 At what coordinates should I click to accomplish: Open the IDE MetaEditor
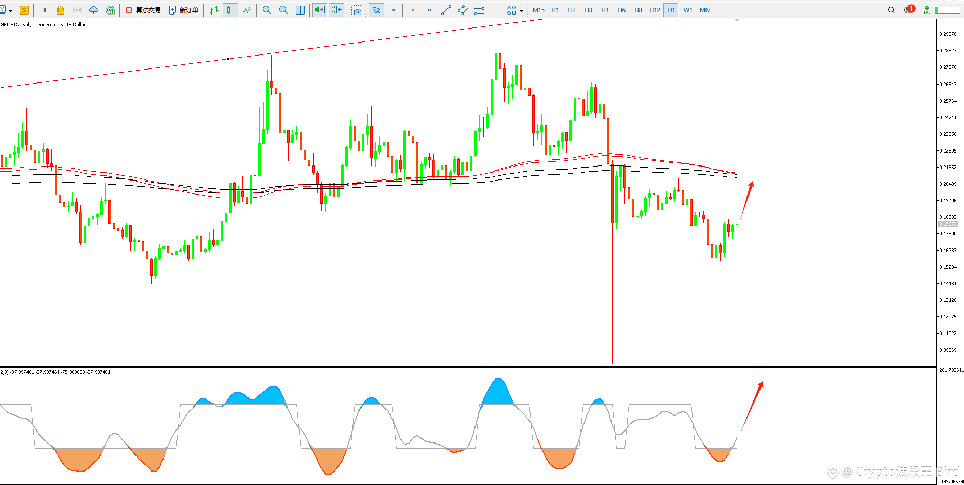(x=44, y=10)
